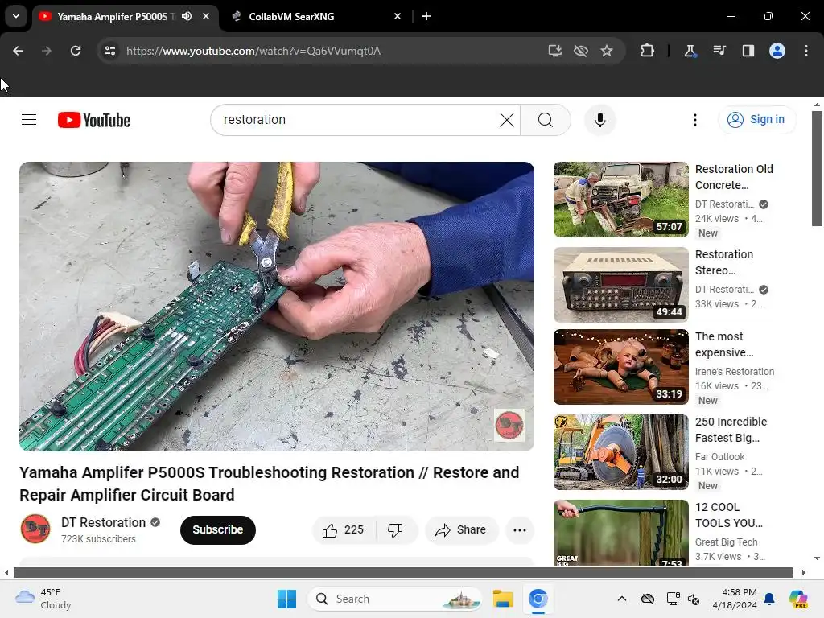Open the DT Restoration channel name link
The image size is (824, 618).
[x=104, y=522]
